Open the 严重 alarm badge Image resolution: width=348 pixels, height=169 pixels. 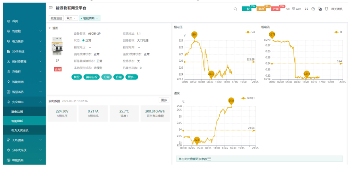(276, 9)
